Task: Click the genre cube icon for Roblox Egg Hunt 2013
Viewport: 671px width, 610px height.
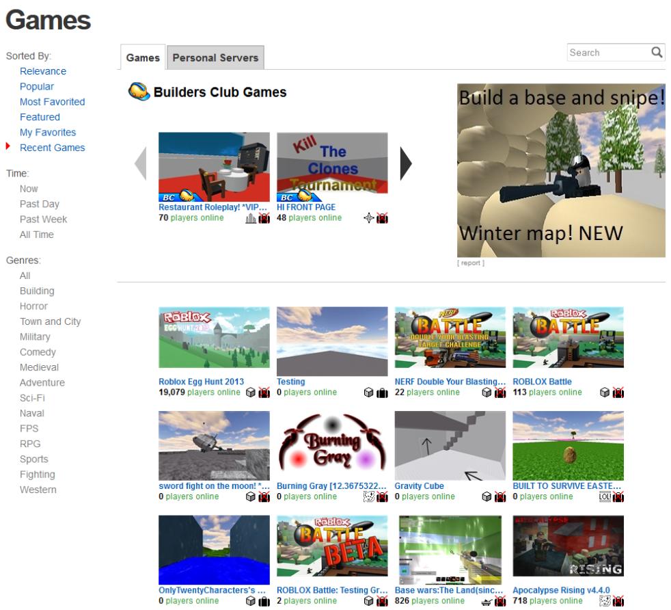Action: point(251,393)
